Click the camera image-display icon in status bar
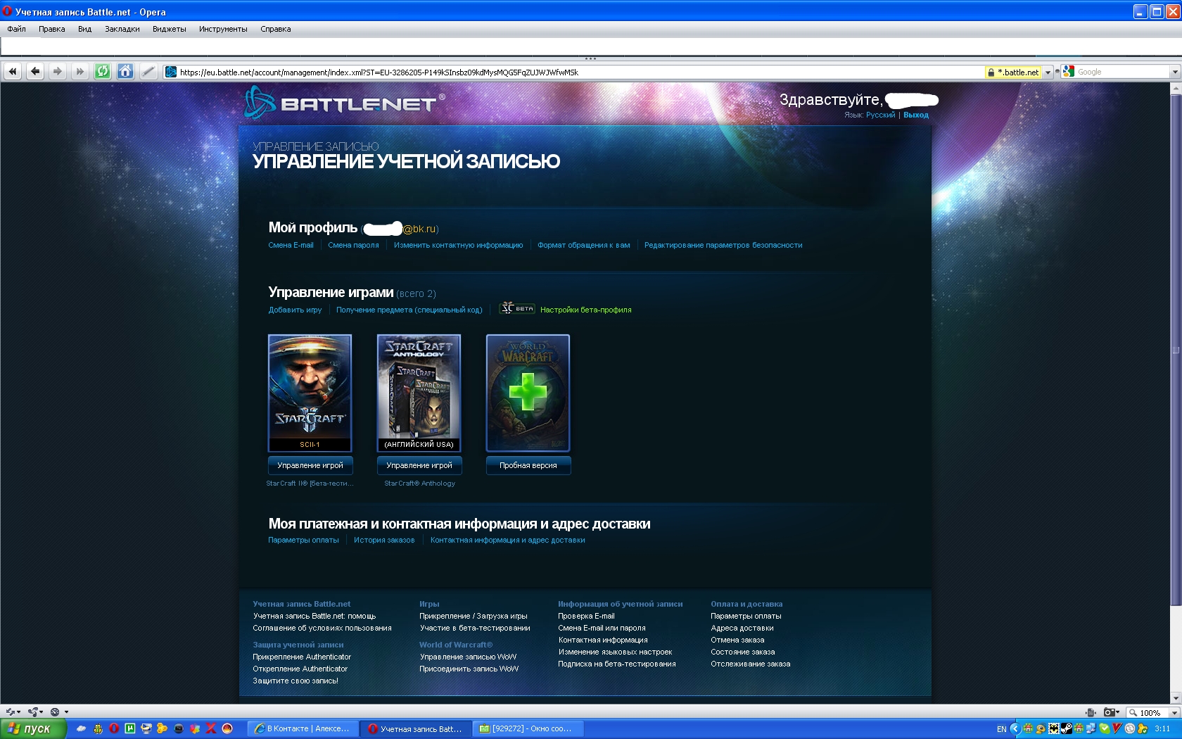This screenshot has width=1182, height=739. (x=1111, y=712)
